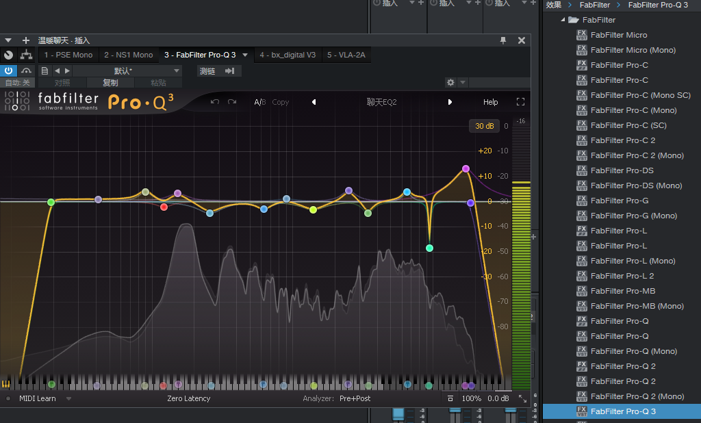Change Zero Latency processing mode
This screenshot has width=701, height=423.
[188, 398]
